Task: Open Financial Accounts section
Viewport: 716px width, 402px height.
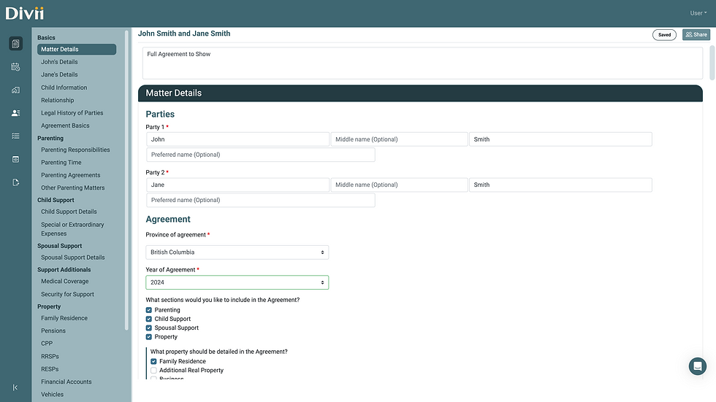Action: point(66,382)
